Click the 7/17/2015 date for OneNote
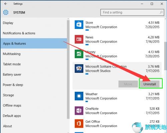The image size is (167, 133). click(x=153, y=113)
